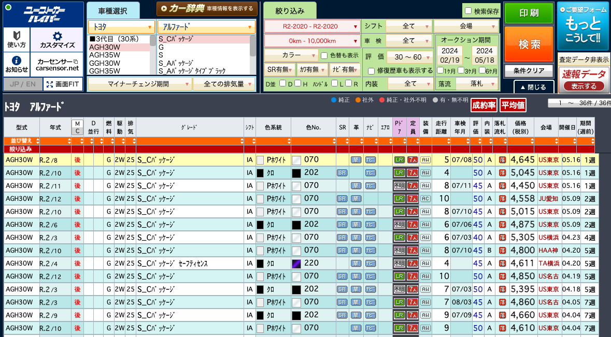Tick the 3ヶ月 auction period checkbox
This screenshot has width=611, height=337.
[461, 70]
